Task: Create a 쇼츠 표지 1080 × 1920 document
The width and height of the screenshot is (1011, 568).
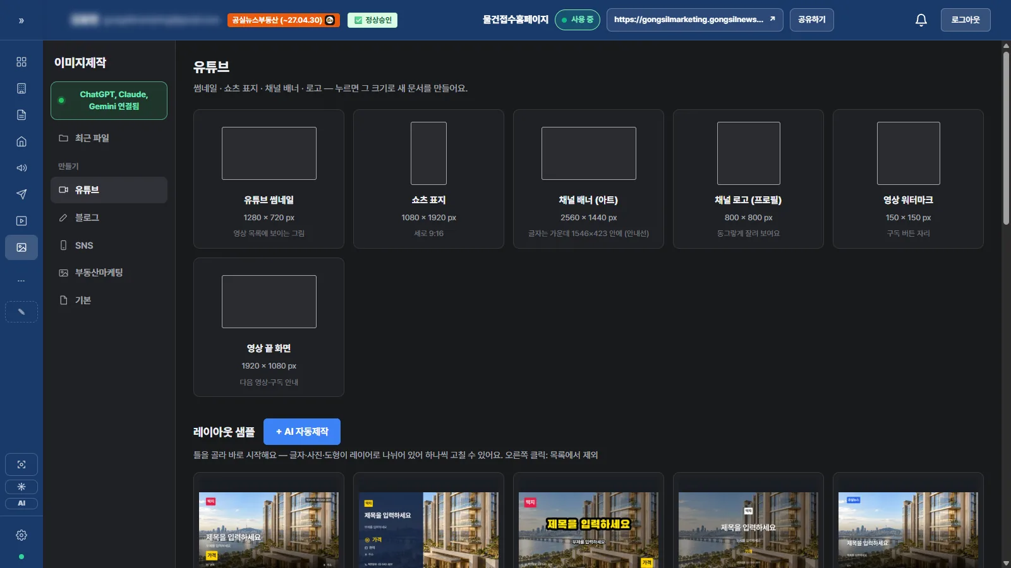Action: pyautogui.click(x=428, y=179)
